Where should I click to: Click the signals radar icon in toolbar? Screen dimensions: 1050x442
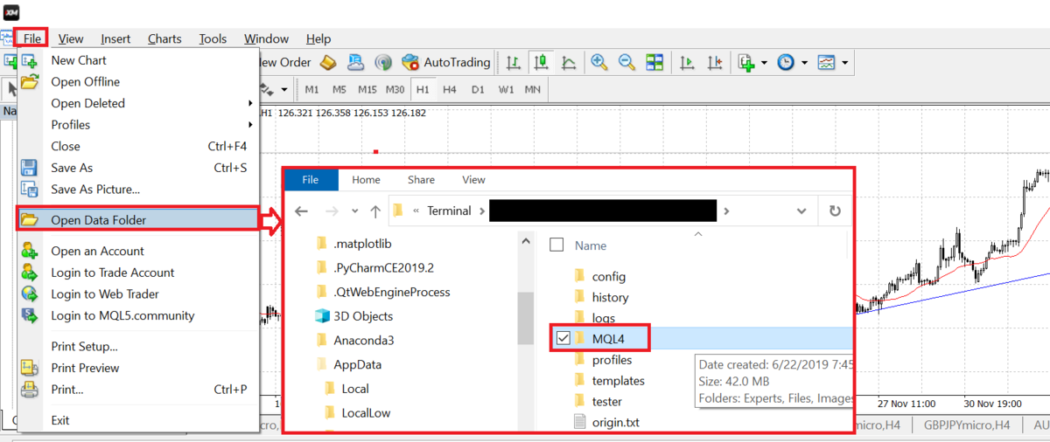point(382,62)
